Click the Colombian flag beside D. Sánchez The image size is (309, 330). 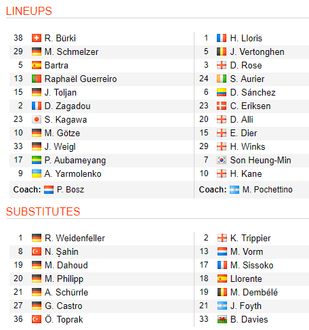(x=222, y=92)
